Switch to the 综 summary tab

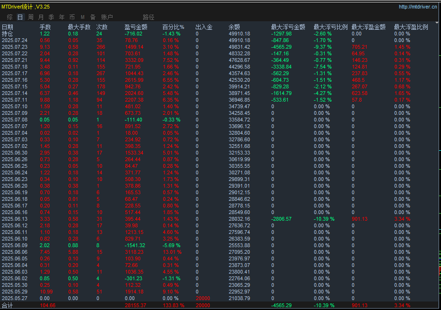click(9, 17)
